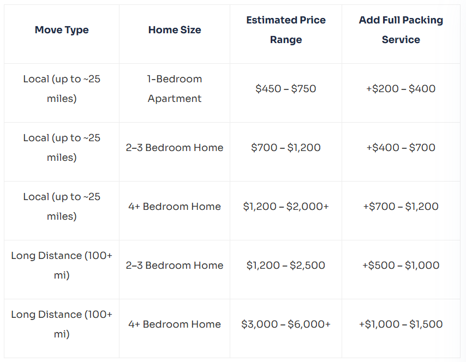Click the +$700 – $1,200 packing cell
Viewport: 466px width, 362px height.
tap(401, 207)
